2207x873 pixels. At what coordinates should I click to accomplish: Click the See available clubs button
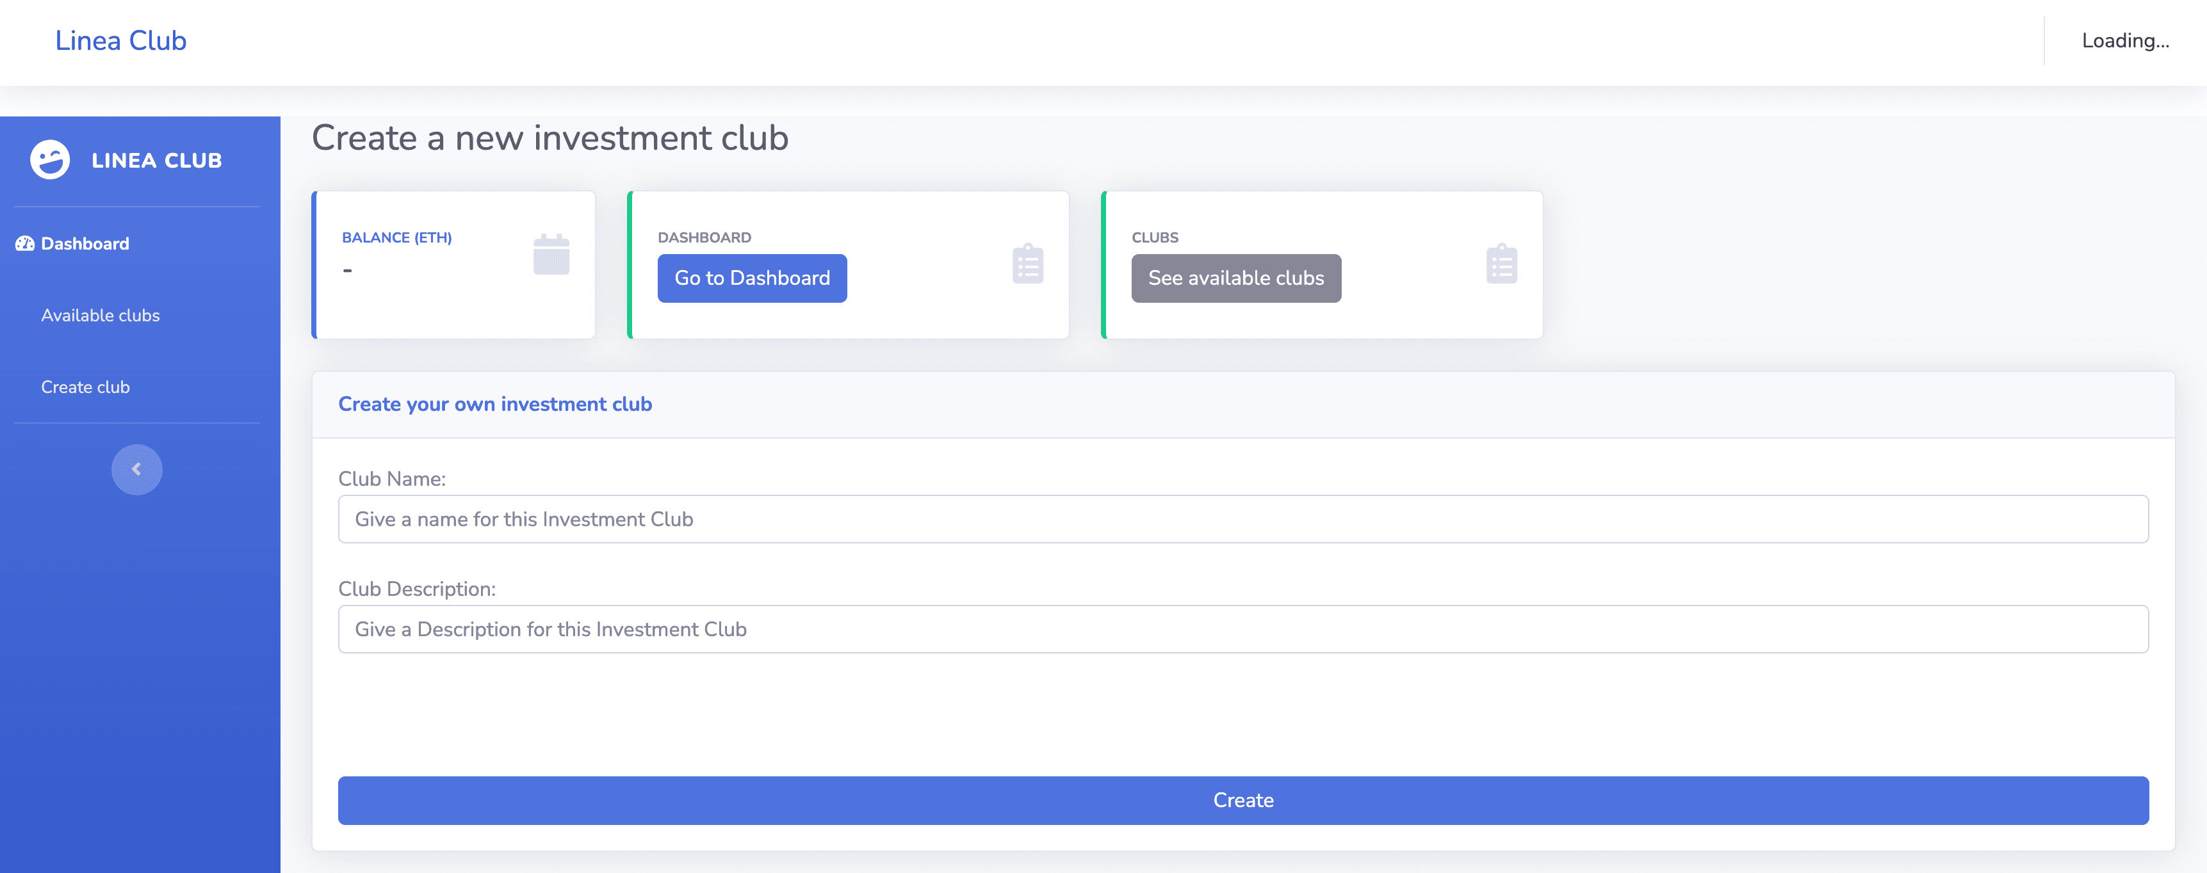[x=1235, y=278]
